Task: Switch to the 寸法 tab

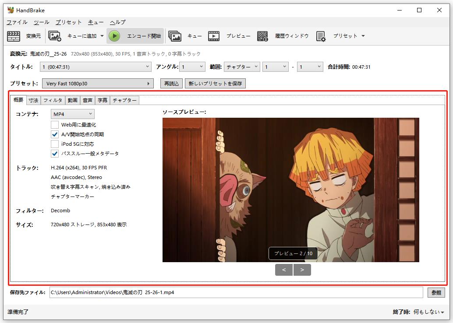Action: [x=33, y=100]
